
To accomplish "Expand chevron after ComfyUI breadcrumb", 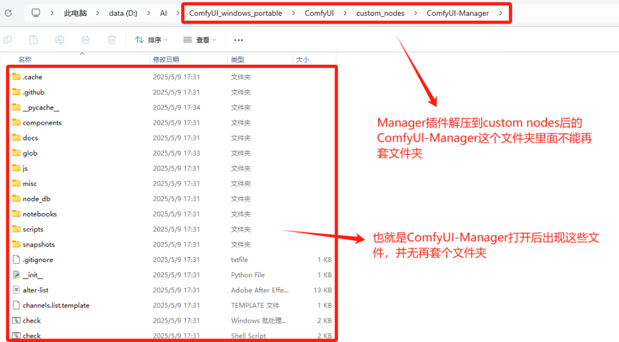I will (345, 13).
